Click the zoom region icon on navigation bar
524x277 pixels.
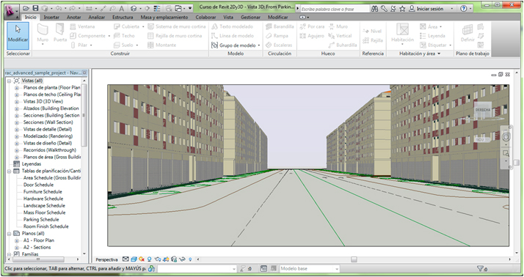(506, 153)
